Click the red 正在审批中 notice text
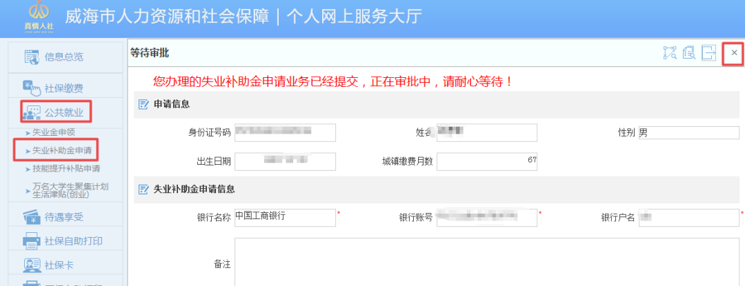Screen dimensions: 745x286 (x=333, y=81)
